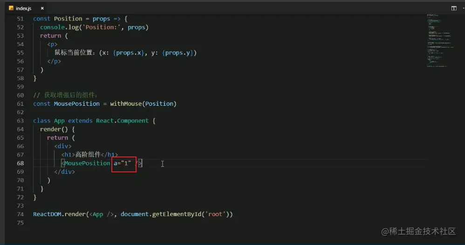Click '{props.y}' on line 55
Screen dimensions: 465x245
(178, 53)
